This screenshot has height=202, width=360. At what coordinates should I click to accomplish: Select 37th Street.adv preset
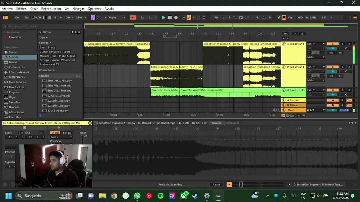[57, 111]
